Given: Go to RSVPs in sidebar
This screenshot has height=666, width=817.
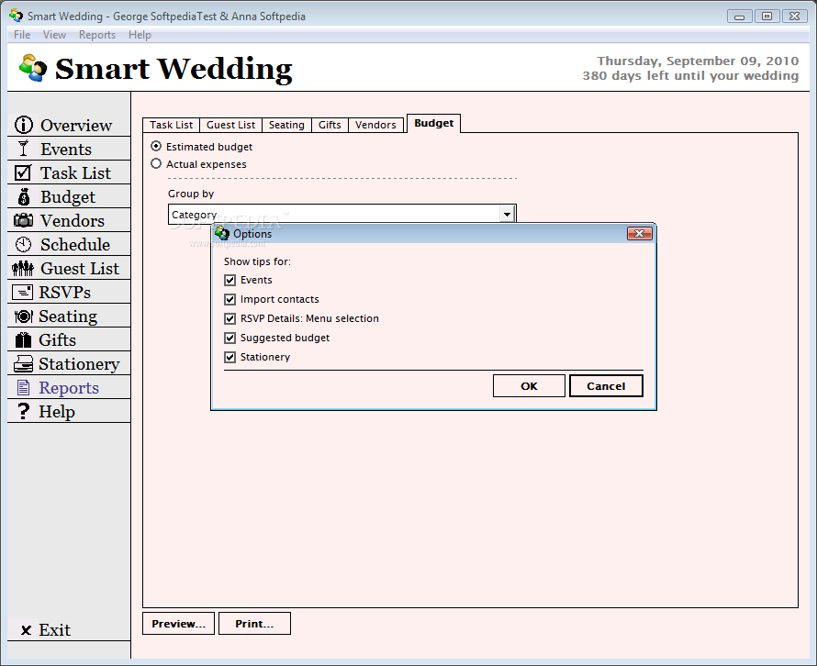Looking at the screenshot, I should click(x=64, y=293).
